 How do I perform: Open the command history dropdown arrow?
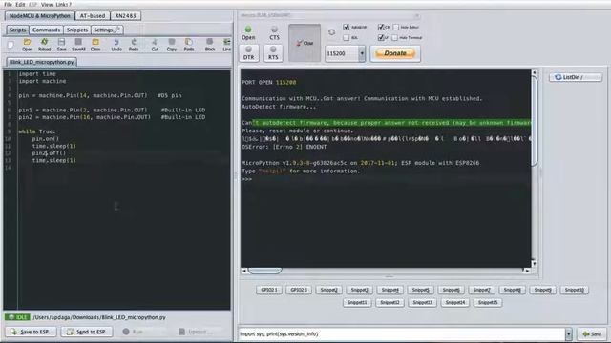coord(569,334)
